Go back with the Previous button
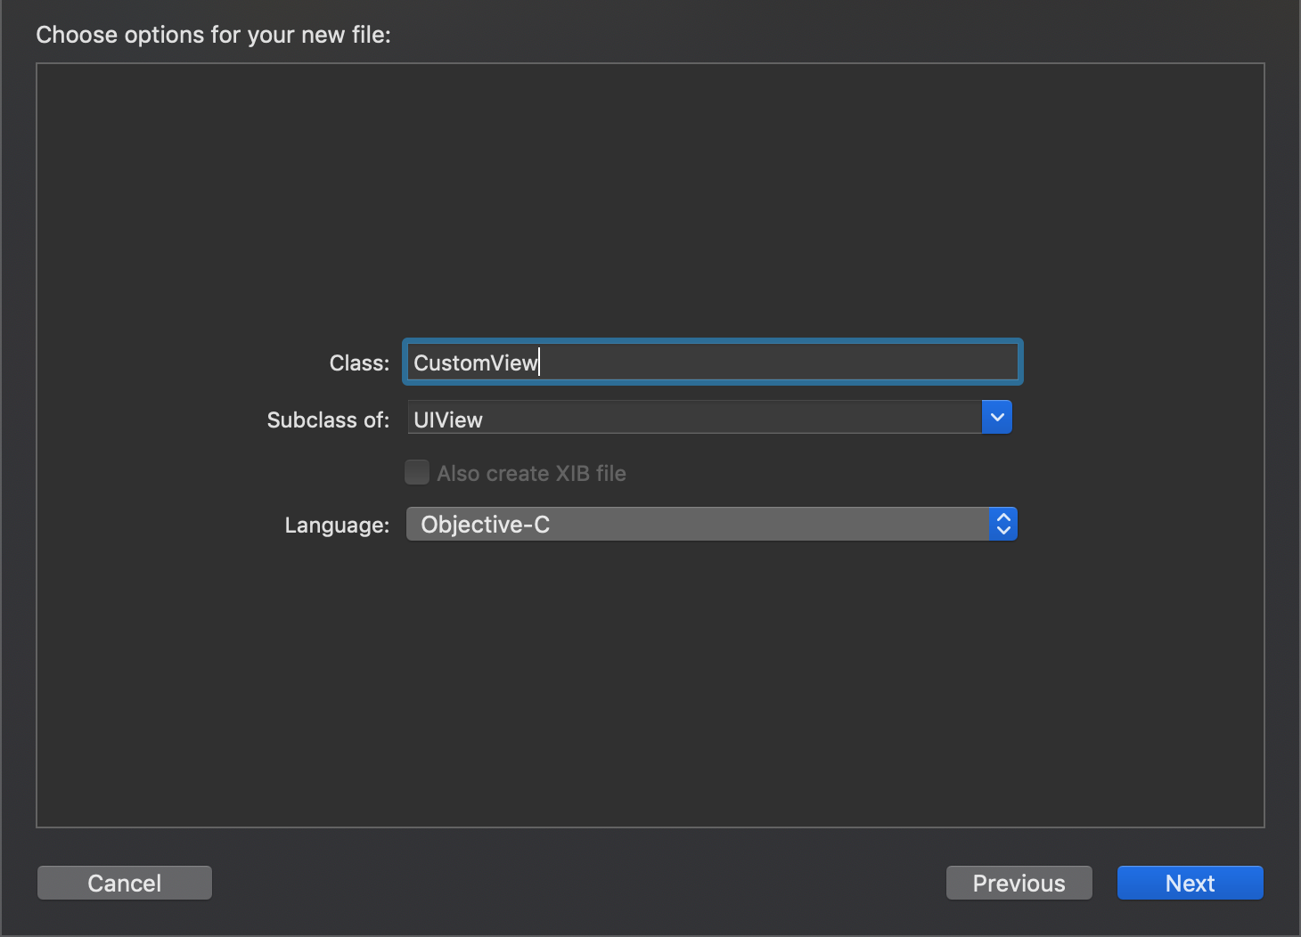The height and width of the screenshot is (937, 1301). (x=1019, y=883)
